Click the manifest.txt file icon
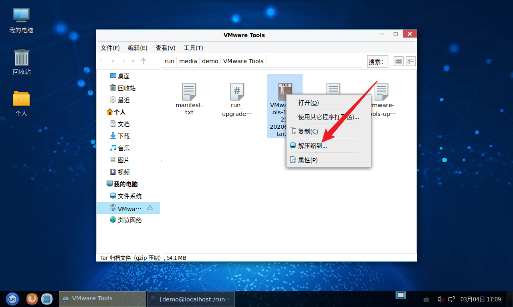 [x=189, y=92]
